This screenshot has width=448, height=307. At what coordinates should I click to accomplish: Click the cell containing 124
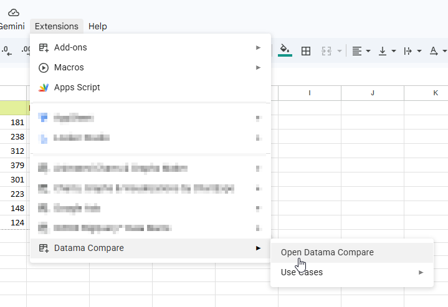pos(13,222)
